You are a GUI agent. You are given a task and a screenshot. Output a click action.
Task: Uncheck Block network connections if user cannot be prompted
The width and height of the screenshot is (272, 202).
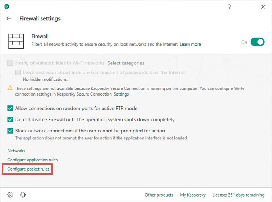click(x=10, y=131)
